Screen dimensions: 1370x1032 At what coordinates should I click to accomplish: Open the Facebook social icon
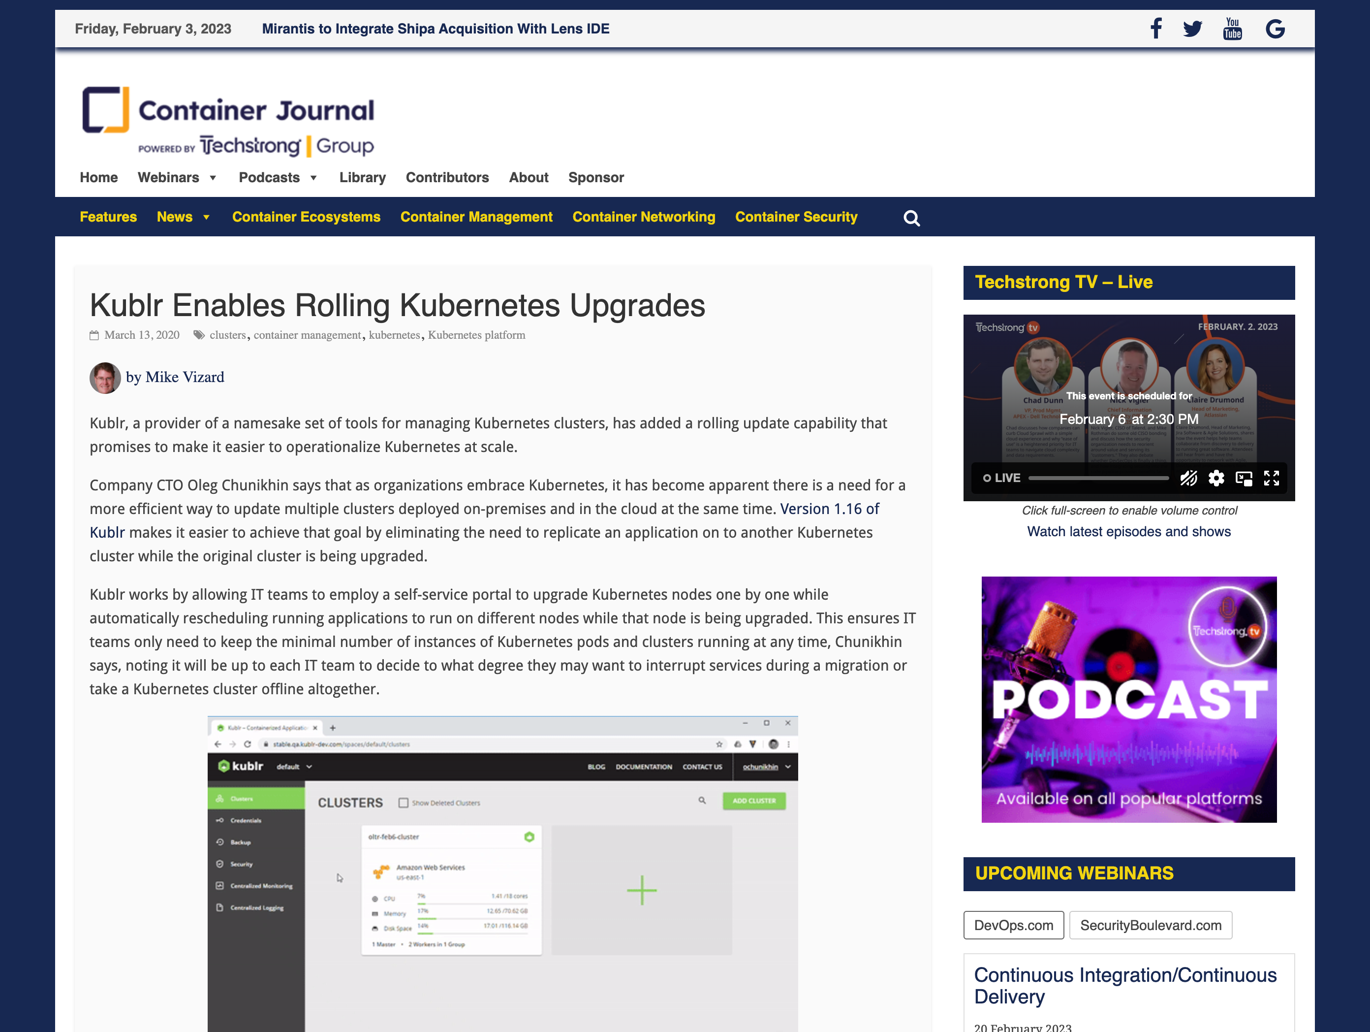(x=1156, y=29)
